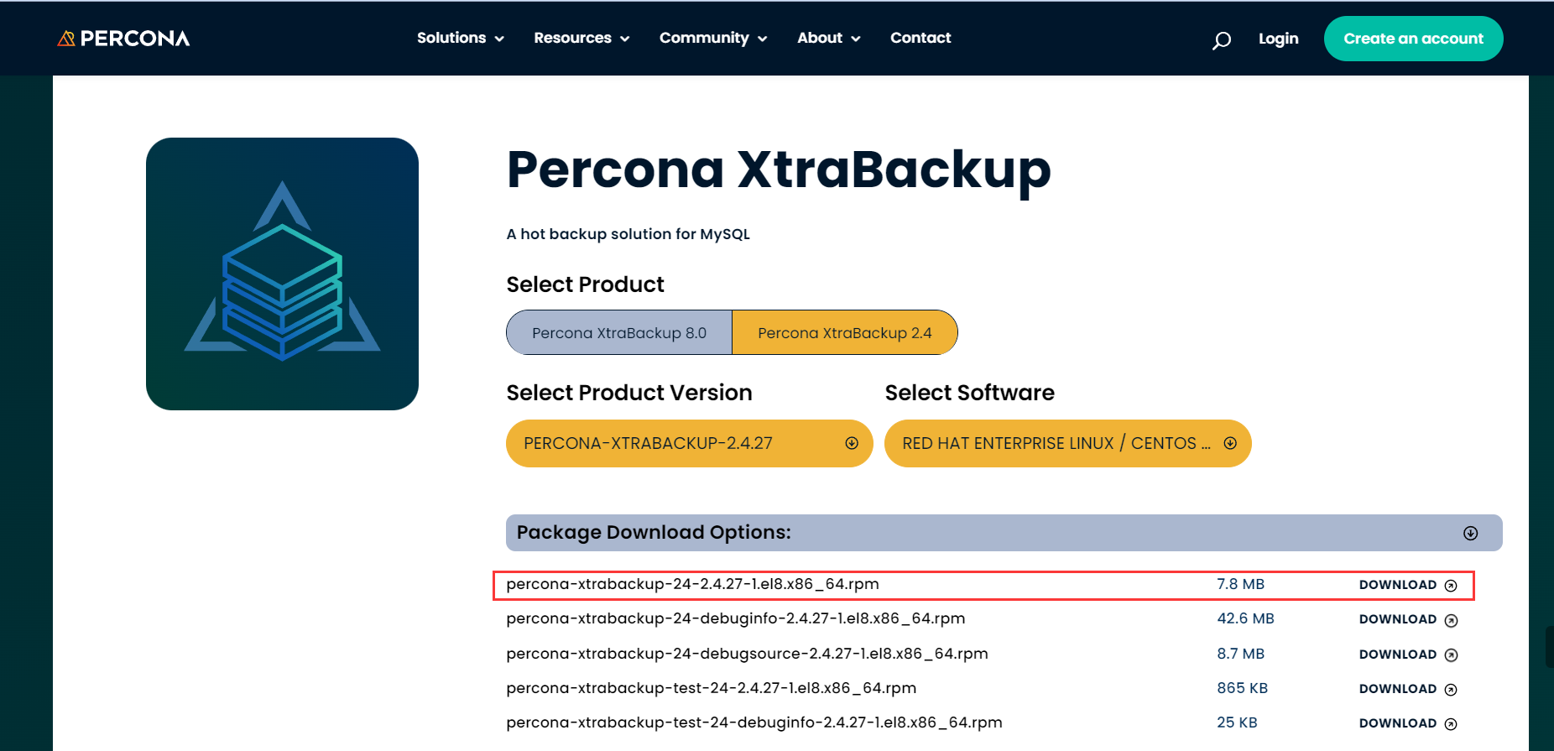Open the Contact page link
This screenshot has width=1554, height=751.
(920, 38)
